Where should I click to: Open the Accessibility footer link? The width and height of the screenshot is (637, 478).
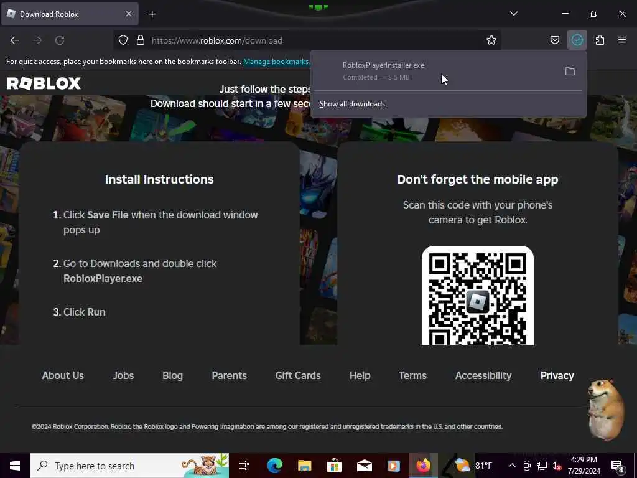coord(483,375)
